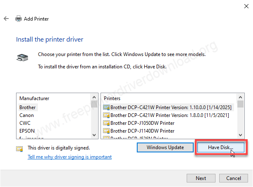The image size is (253, 187).
Task: Click the icon beside Brother DCP-J1050DW Printer
Action: (106, 123)
